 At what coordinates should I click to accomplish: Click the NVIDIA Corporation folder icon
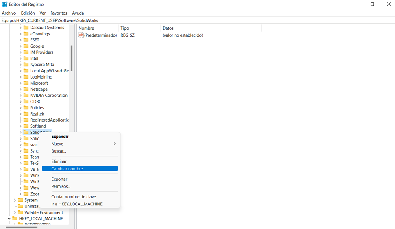(x=26, y=95)
